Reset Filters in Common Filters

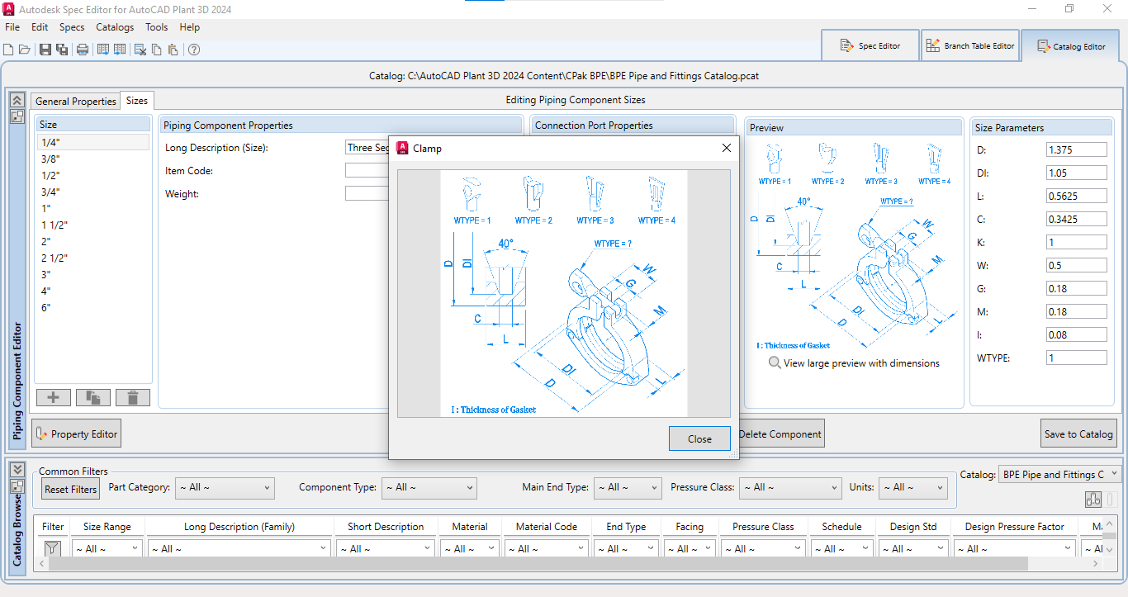[x=71, y=489]
